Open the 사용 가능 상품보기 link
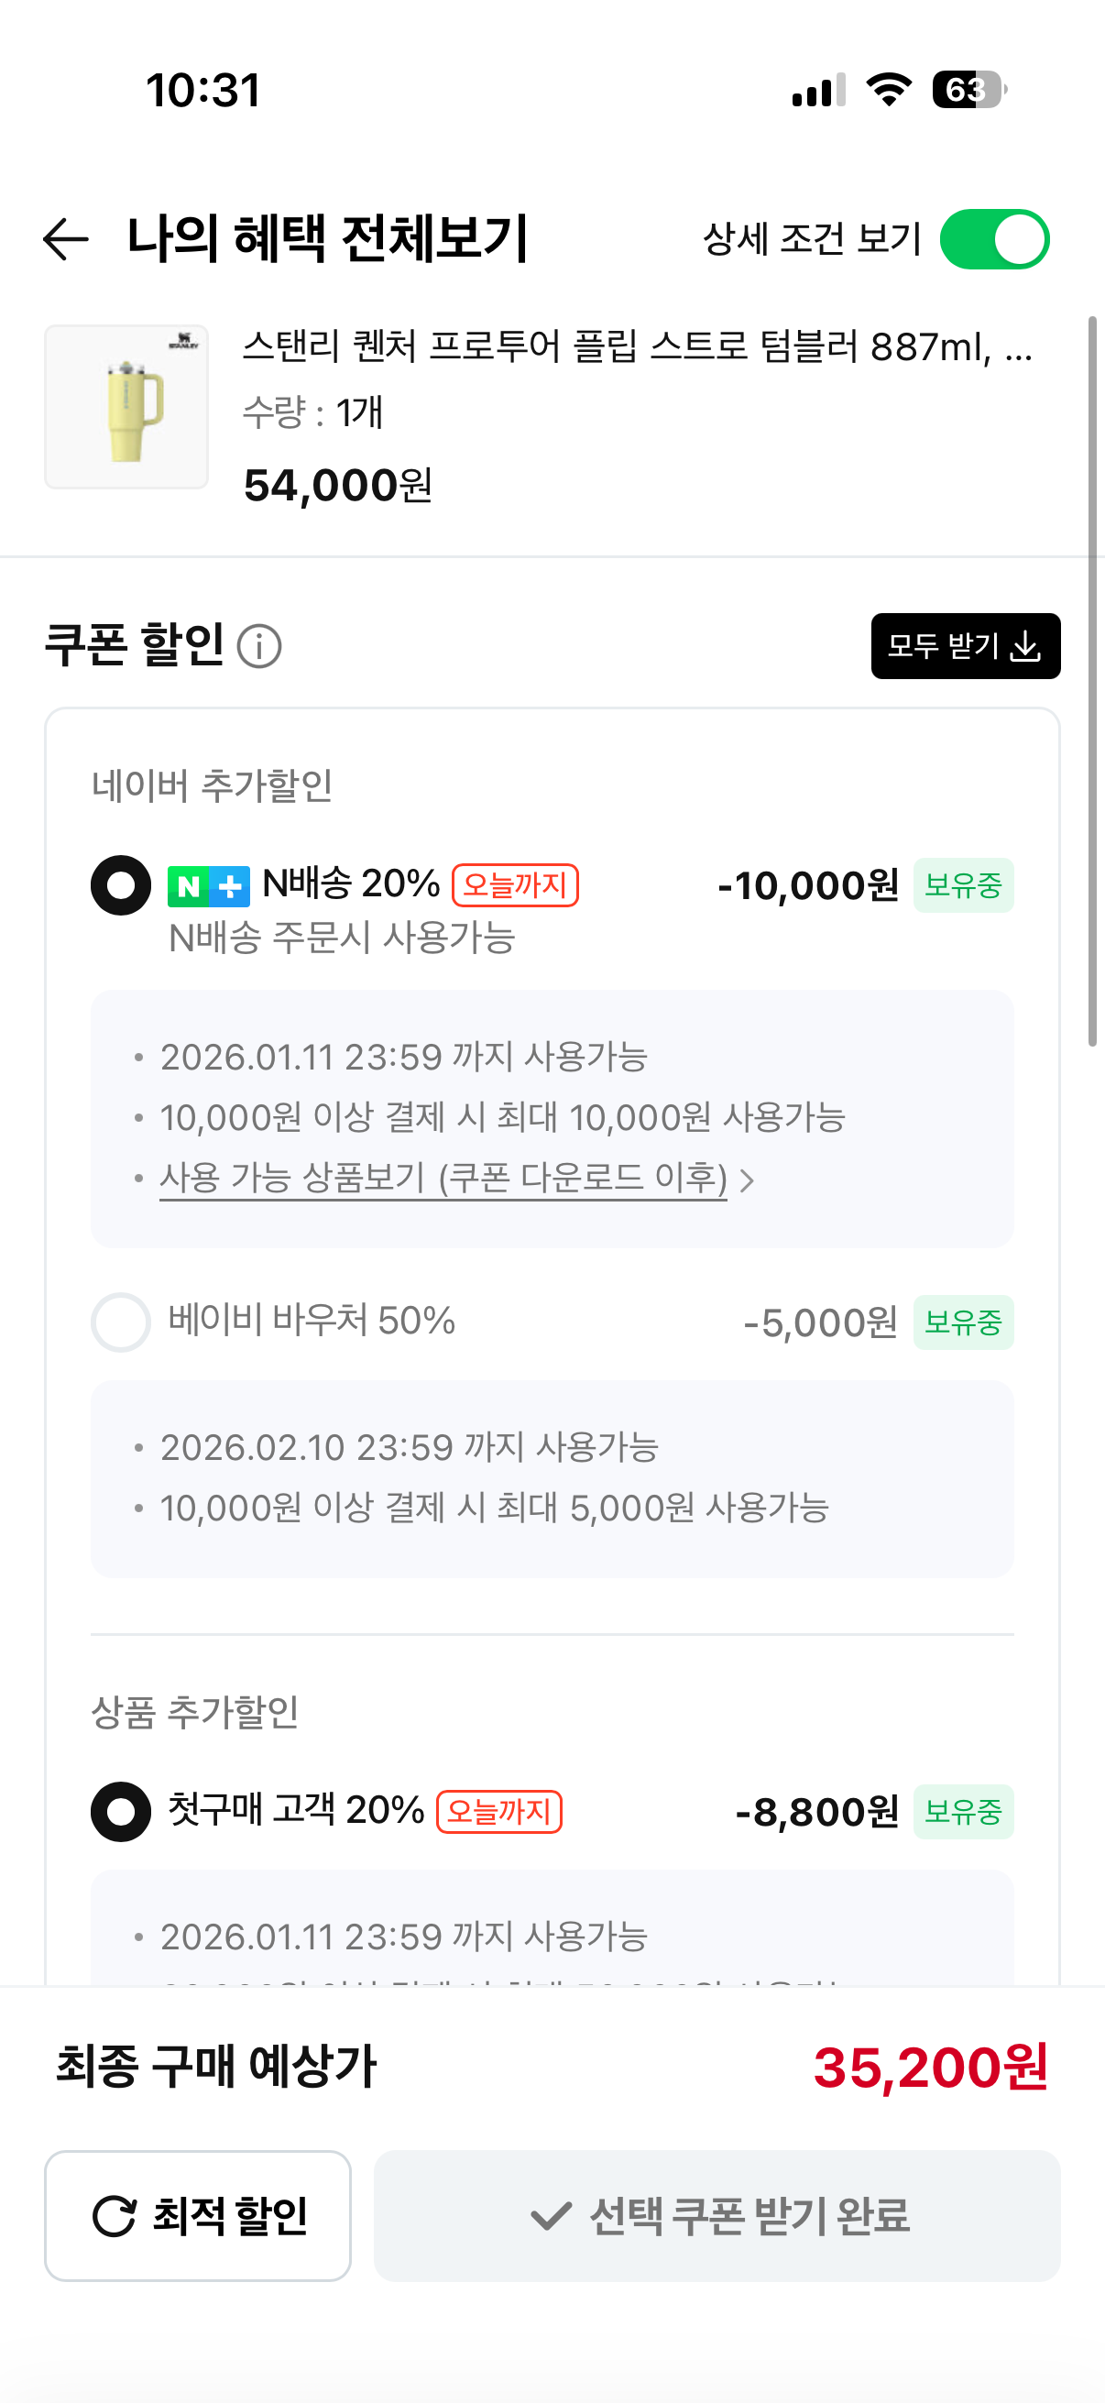The width and height of the screenshot is (1105, 2403). pos(443,1179)
